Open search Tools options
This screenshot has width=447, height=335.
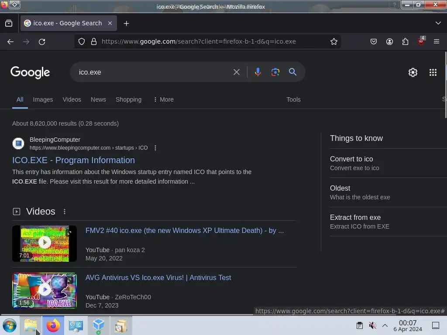point(293,99)
